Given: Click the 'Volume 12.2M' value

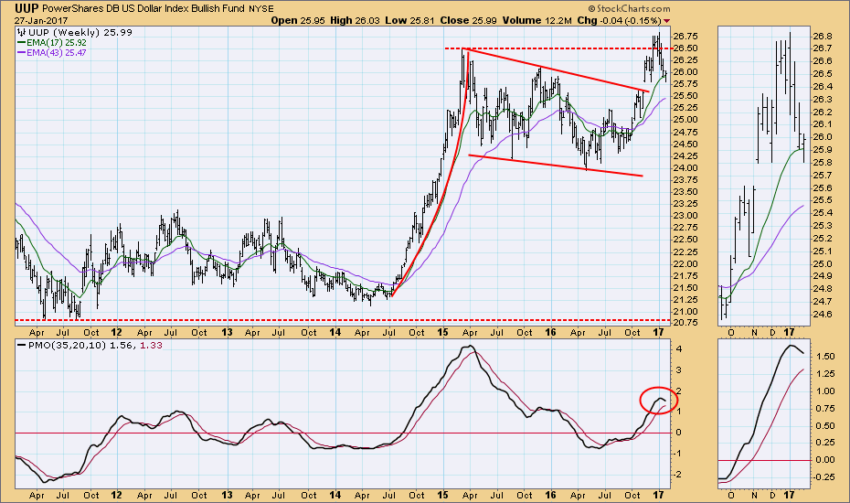Looking at the screenshot, I should pyautogui.click(x=537, y=21).
